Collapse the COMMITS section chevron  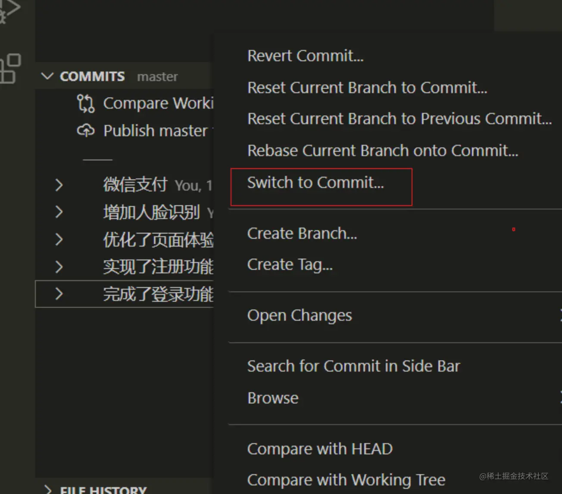(47, 76)
